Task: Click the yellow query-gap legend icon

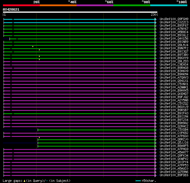Action: pyautogui.click(x=24, y=181)
